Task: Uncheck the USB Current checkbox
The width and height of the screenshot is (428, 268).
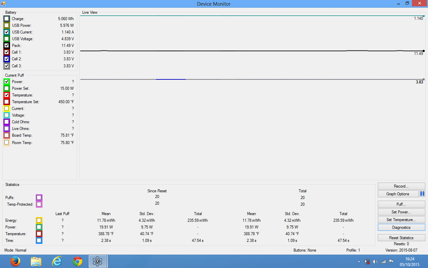Action: [x=6, y=32]
